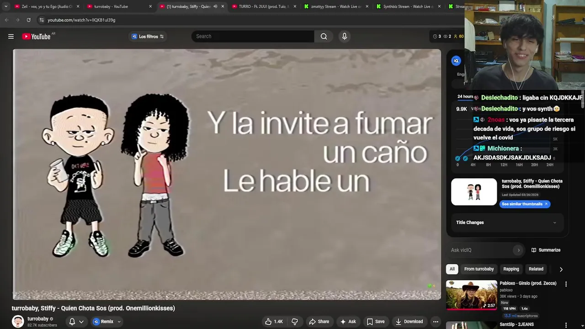
Task: Open three-dot menu for Pabloxo - Giralo
Action: coord(566,284)
